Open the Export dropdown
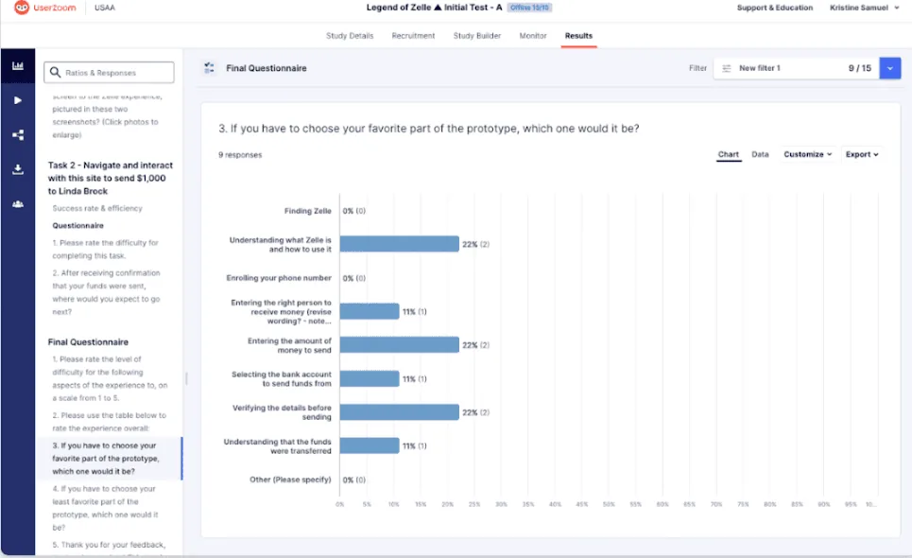The height and width of the screenshot is (558, 912). coord(862,154)
